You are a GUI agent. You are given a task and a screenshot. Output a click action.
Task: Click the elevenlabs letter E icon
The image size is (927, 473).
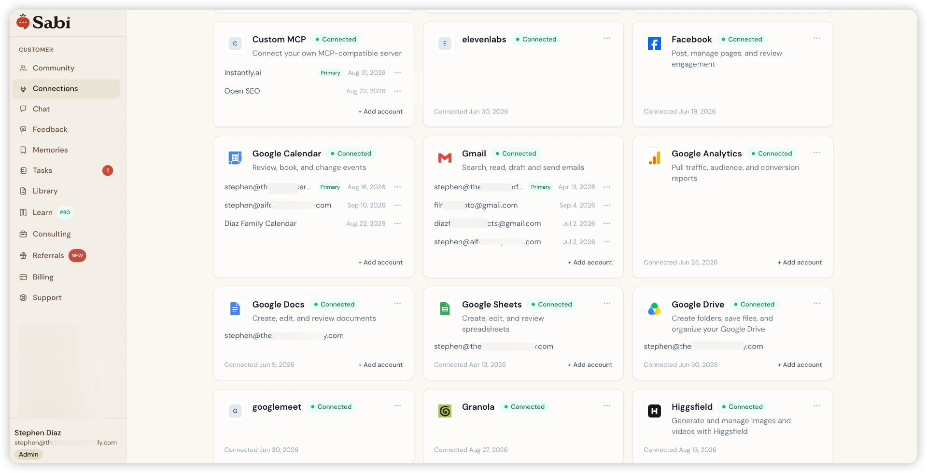pos(445,44)
